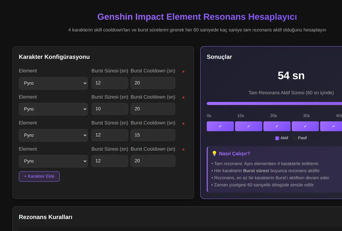Click the dark Pasif legend swatch
The width and height of the screenshot is (342, 231).
coord(295,138)
